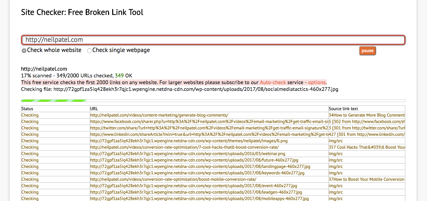Click the URL input field with http://neilpatel.com
Viewport: 427px width, 201px height.
[x=213, y=40]
